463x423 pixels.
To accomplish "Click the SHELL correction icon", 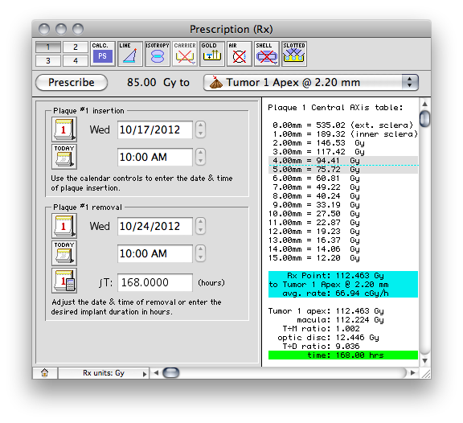I will pyautogui.click(x=267, y=54).
